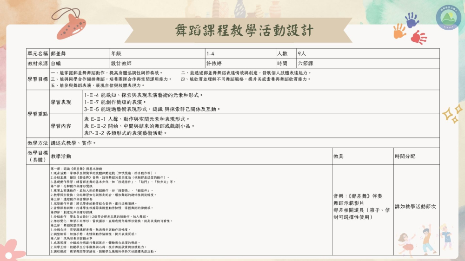
Task: Select the 學習重點 label cell
Action: point(38,114)
